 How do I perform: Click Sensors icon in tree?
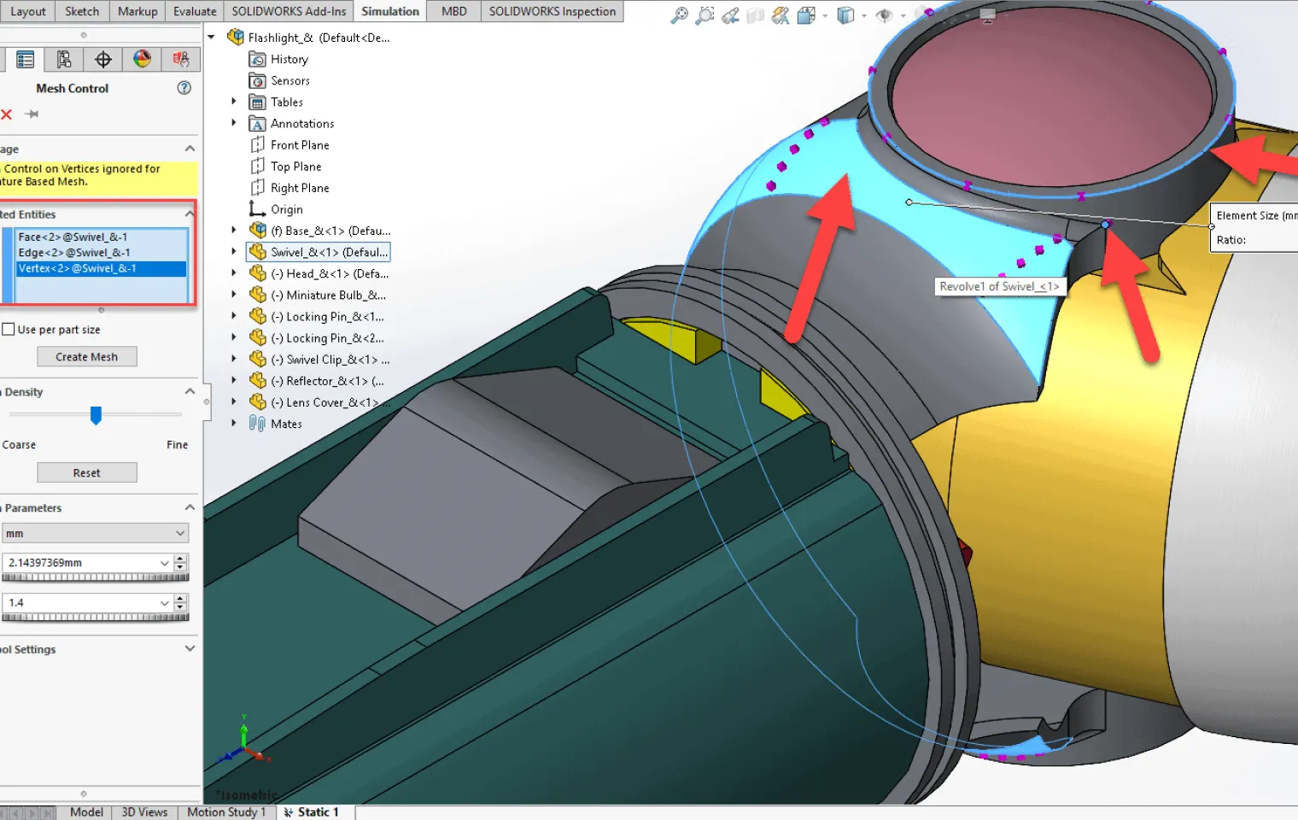click(257, 80)
